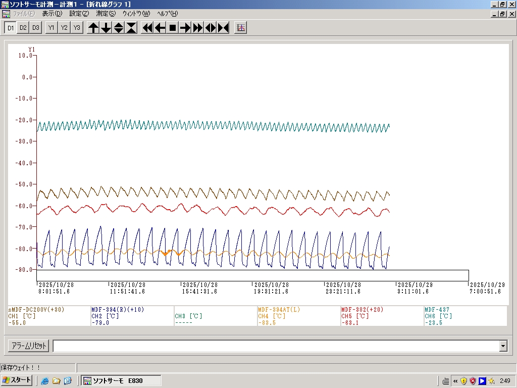Viewport: 517px width, 388px height.
Task: Click the up arrow Y-axis scroll icon
Action: click(x=93, y=28)
